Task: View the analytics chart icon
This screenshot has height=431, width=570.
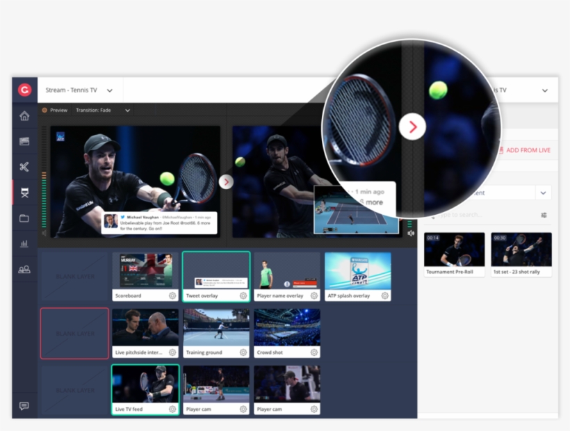Action: click(x=24, y=244)
